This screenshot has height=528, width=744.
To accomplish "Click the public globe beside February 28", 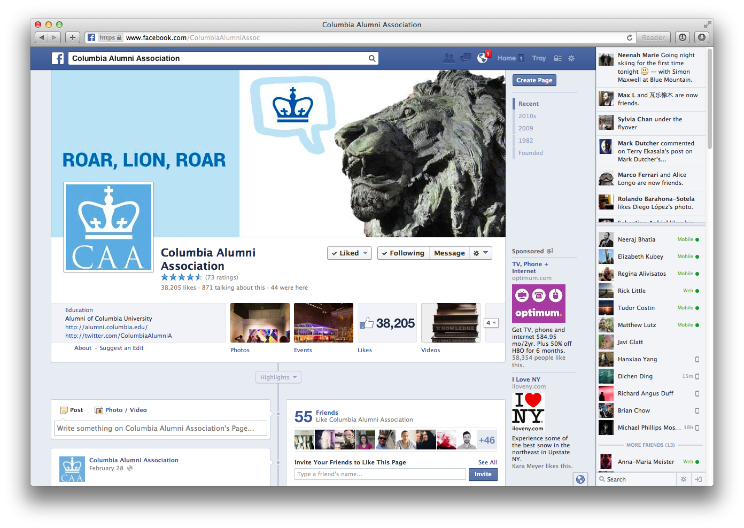I will click(x=130, y=468).
